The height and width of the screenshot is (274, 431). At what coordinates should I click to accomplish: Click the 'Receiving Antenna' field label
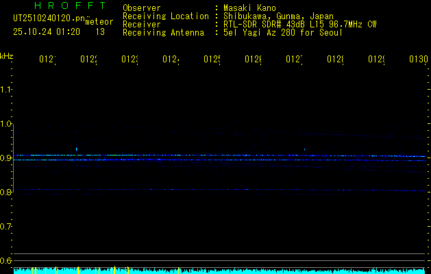[163, 33]
